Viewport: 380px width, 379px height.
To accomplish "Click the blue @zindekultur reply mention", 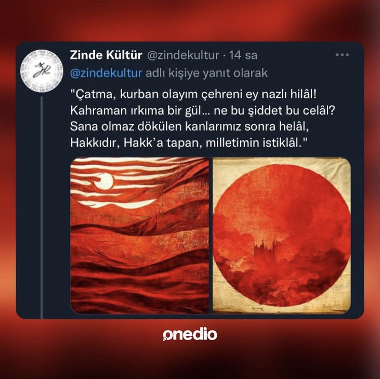I will 106,73.
